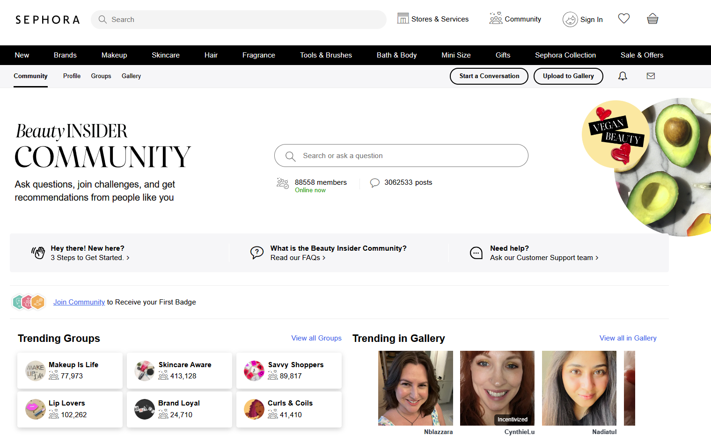The height and width of the screenshot is (442, 711).
Task: Open the Skincare menu
Action: click(166, 55)
